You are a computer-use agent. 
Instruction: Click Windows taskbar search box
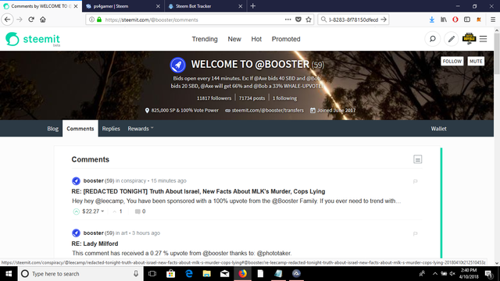coord(81,274)
